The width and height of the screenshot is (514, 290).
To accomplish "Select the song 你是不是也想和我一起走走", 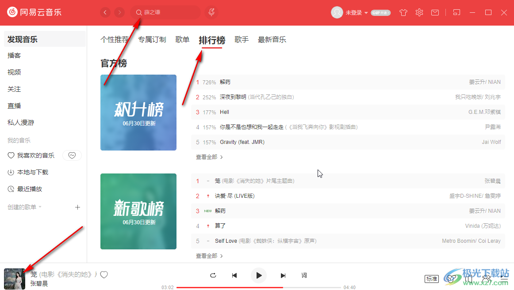I will pos(251,127).
